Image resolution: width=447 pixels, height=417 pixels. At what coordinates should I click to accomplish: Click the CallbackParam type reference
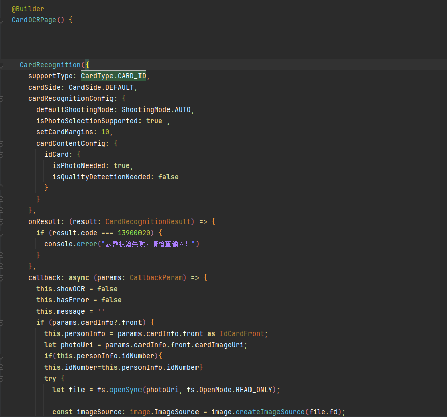pyautogui.click(x=158, y=278)
